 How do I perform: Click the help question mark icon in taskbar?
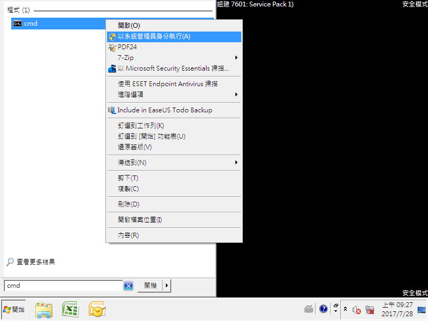tap(323, 309)
